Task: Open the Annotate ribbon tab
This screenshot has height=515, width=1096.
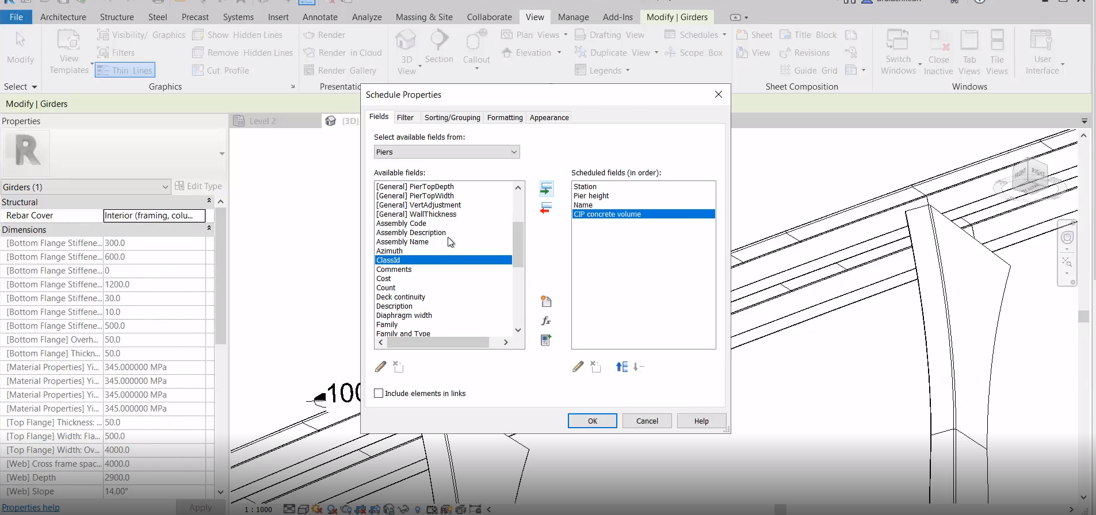Action: coord(320,17)
